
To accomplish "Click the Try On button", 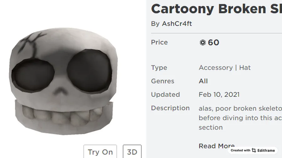I will (x=100, y=152).
